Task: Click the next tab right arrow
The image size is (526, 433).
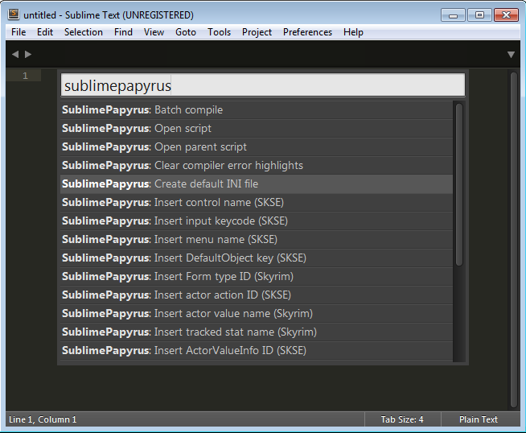Action: coord(28,54)
